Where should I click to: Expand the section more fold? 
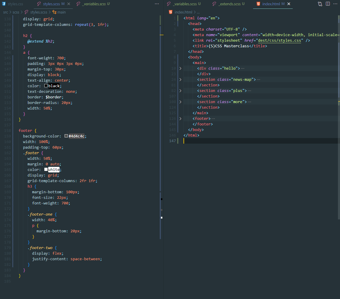coord(180,102)
